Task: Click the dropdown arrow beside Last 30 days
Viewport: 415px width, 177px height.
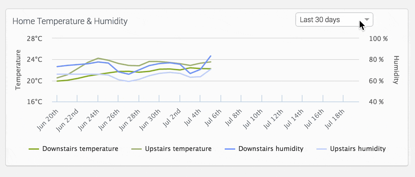Action: tap(367, 20)
